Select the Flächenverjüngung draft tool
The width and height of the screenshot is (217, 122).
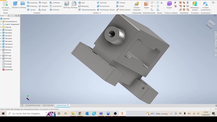coord(87,10)
